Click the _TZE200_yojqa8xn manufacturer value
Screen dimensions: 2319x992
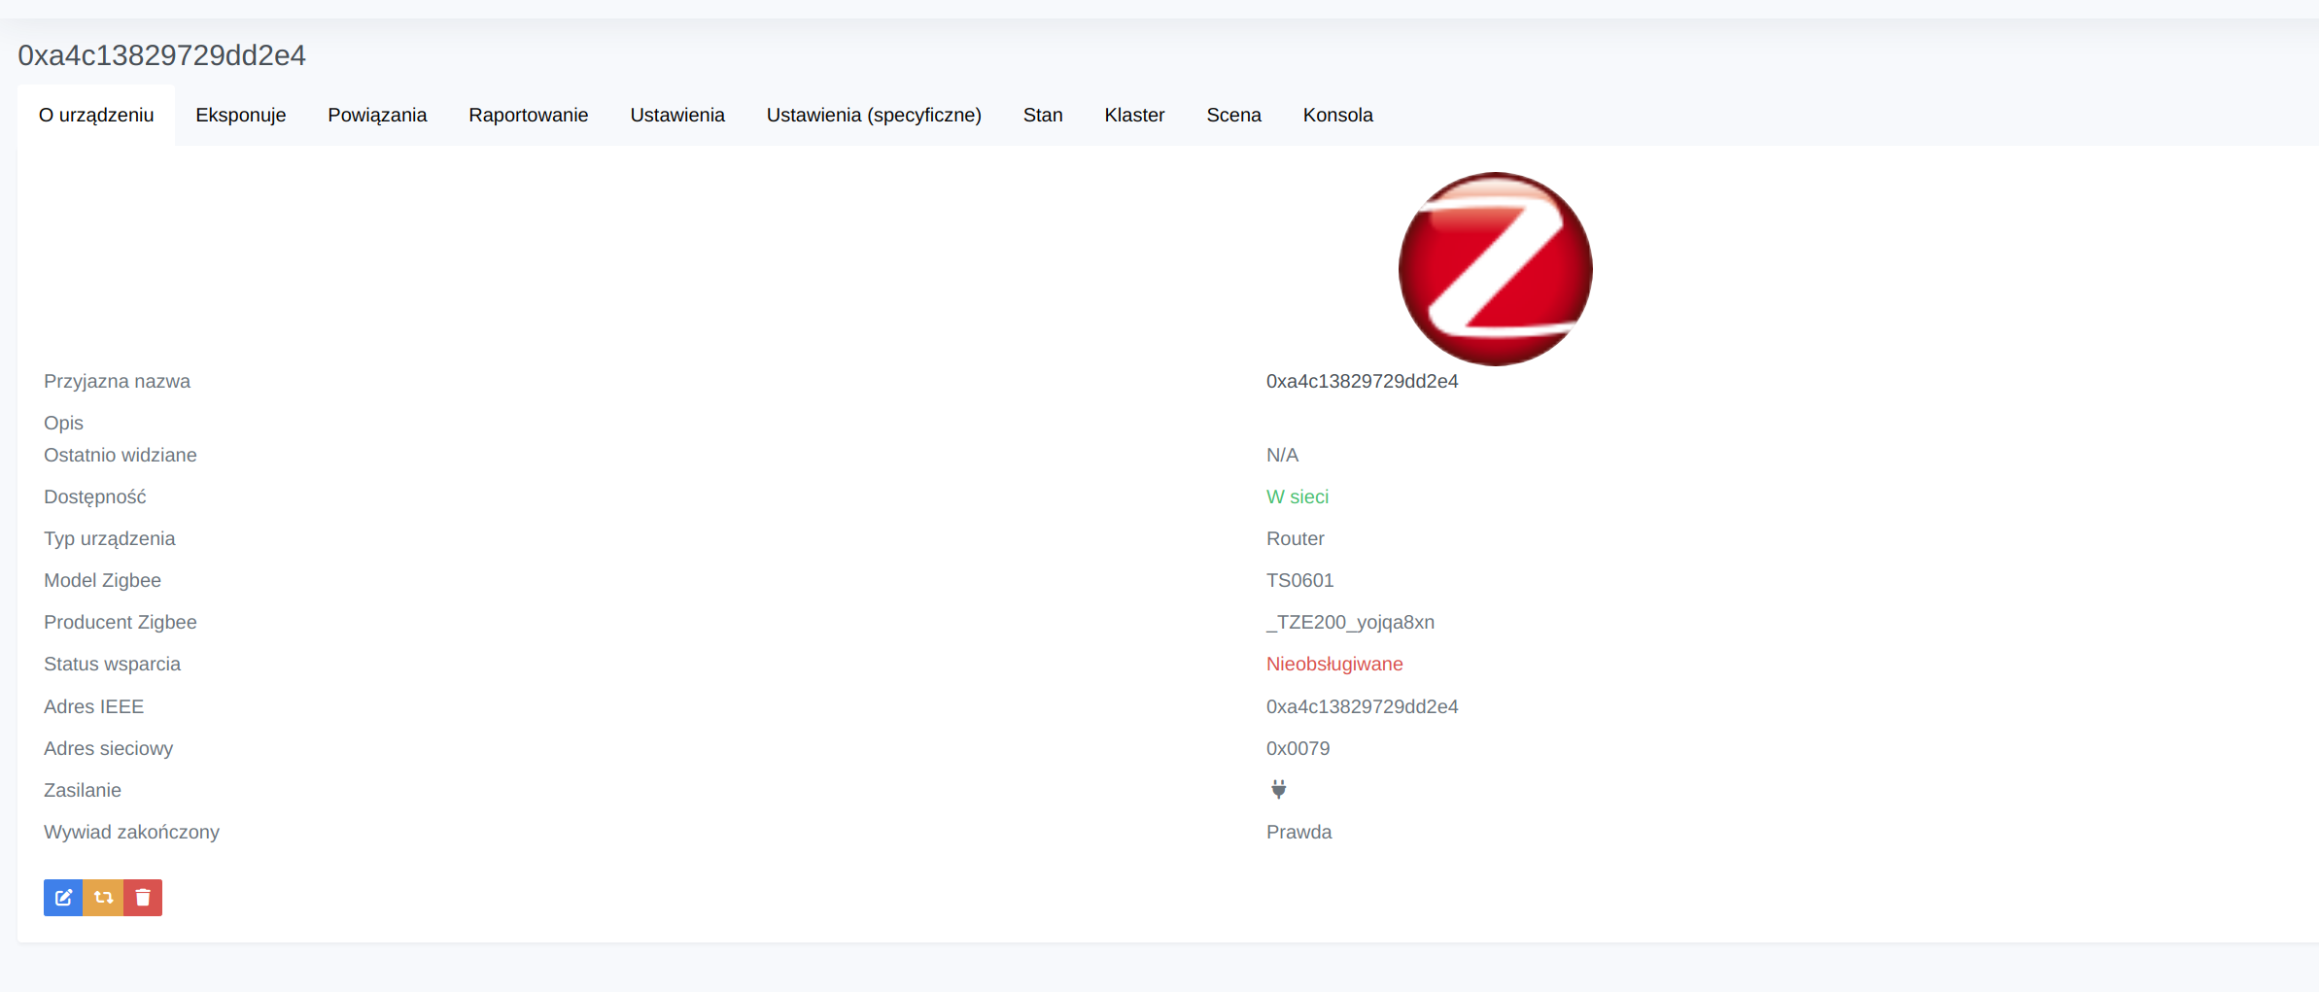1350,622
